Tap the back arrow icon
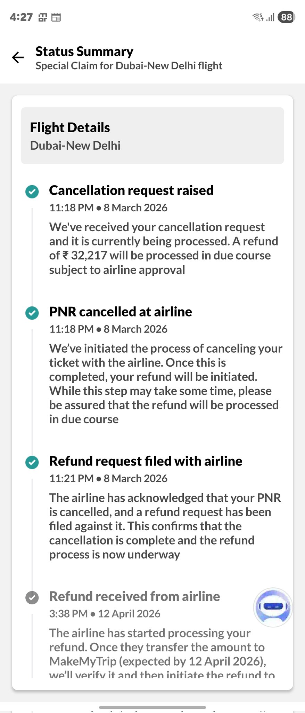The image size is (305, 713). [18, 57]
